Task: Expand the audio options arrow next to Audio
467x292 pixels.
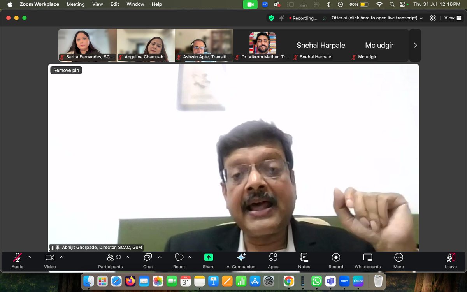Action: click(29, 257)
